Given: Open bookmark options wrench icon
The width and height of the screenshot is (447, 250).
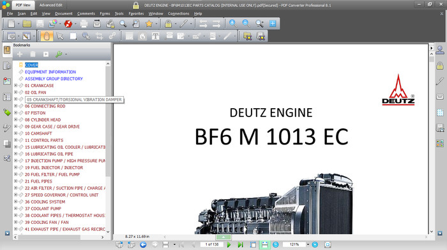Looking at the screenshot, I should click(59, 54).
